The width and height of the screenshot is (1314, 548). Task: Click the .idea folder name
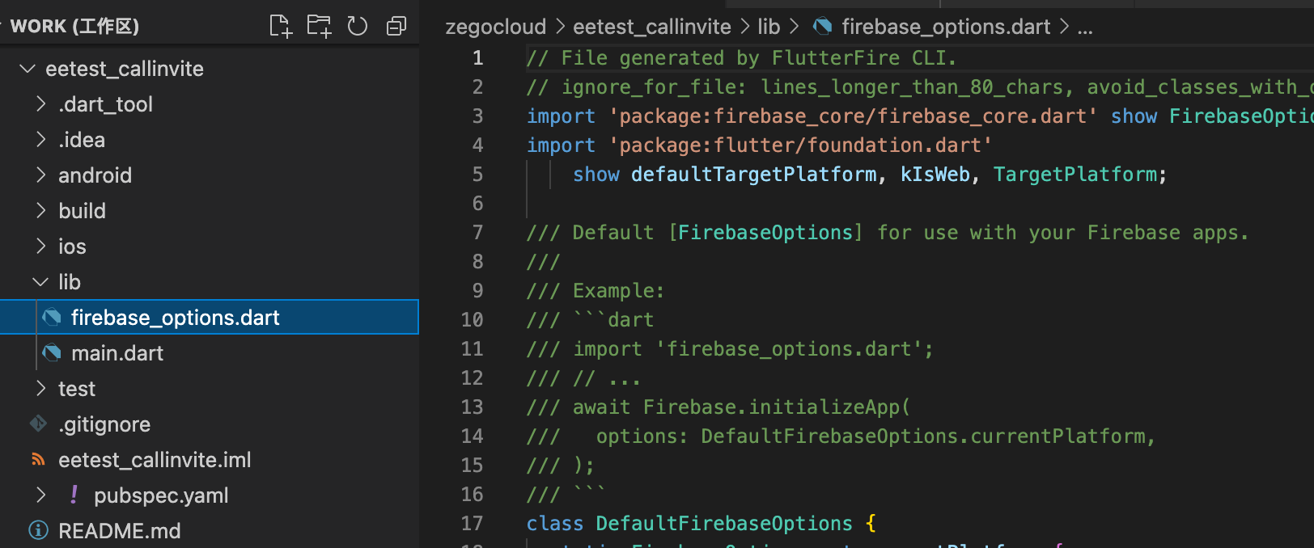click(82, 140)
